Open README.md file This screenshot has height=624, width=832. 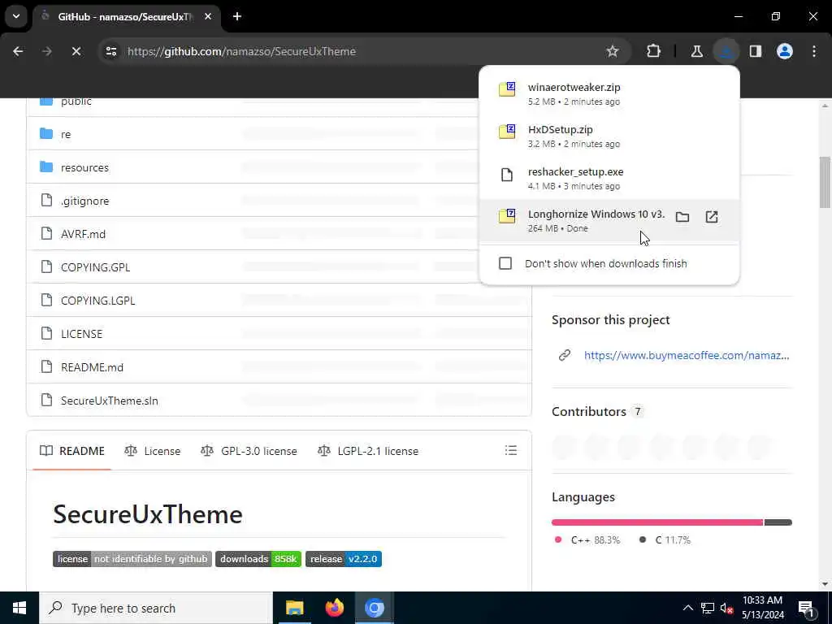pos(92,367)
